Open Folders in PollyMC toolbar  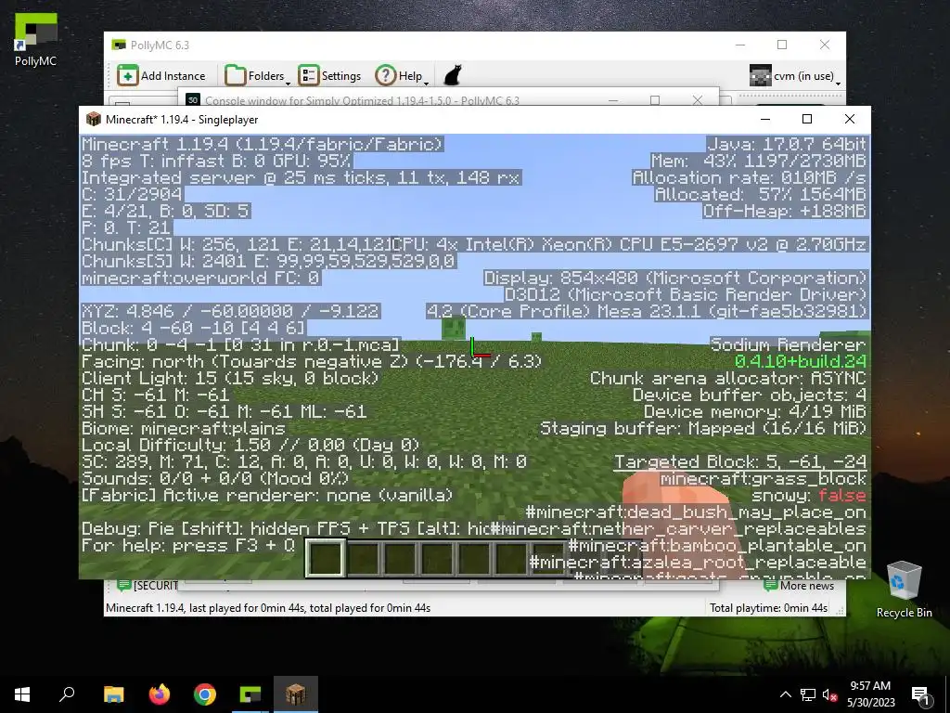254,76
